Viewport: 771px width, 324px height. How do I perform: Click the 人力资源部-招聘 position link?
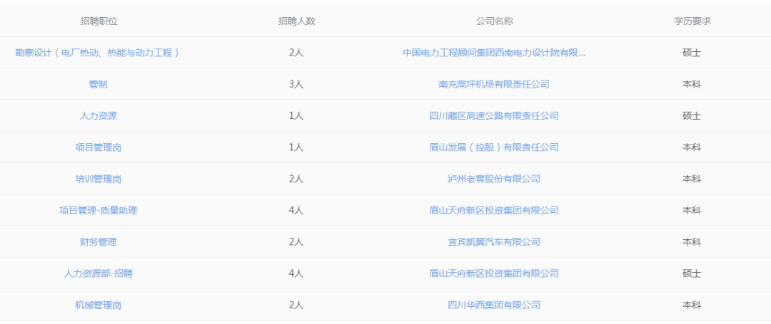[x=98, y=273]
